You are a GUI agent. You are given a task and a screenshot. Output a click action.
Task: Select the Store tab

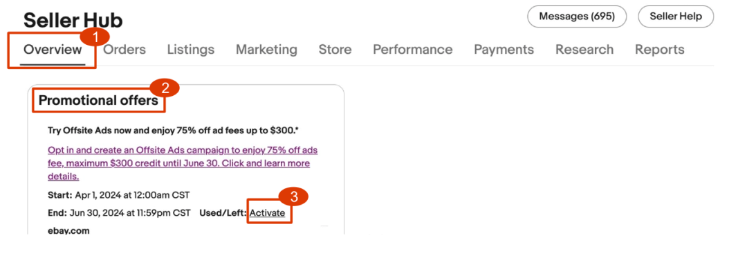(x=335, y=50)
